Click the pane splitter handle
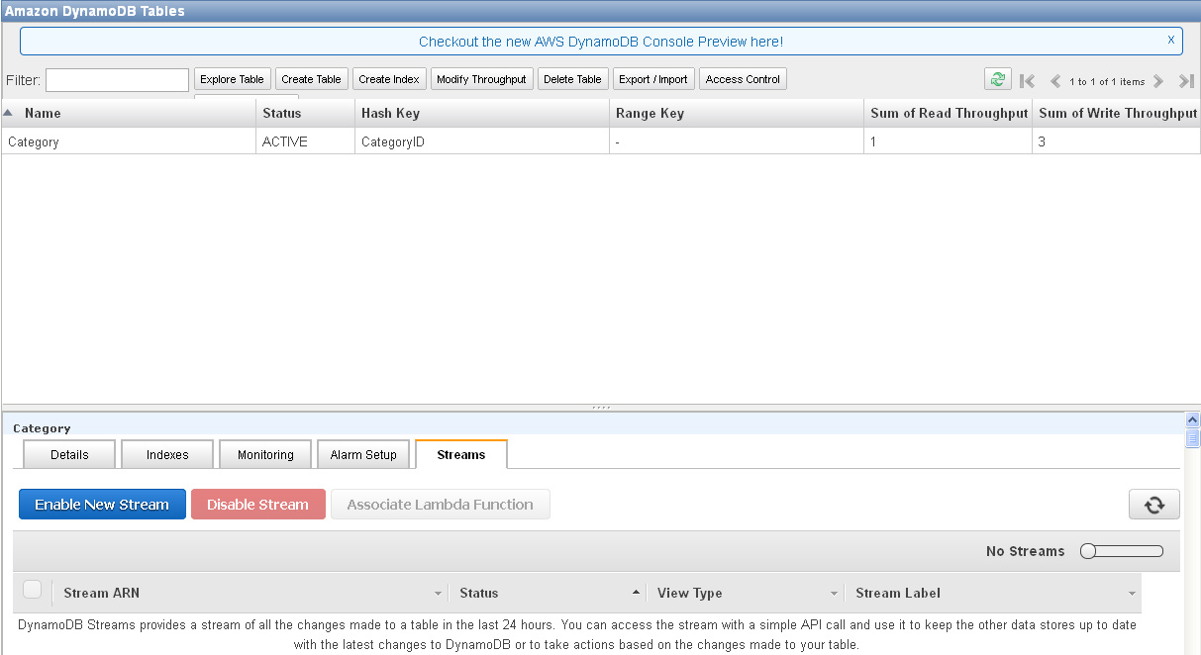The image size is (1201, 655). pyautogui.click(x=601, y=408)
